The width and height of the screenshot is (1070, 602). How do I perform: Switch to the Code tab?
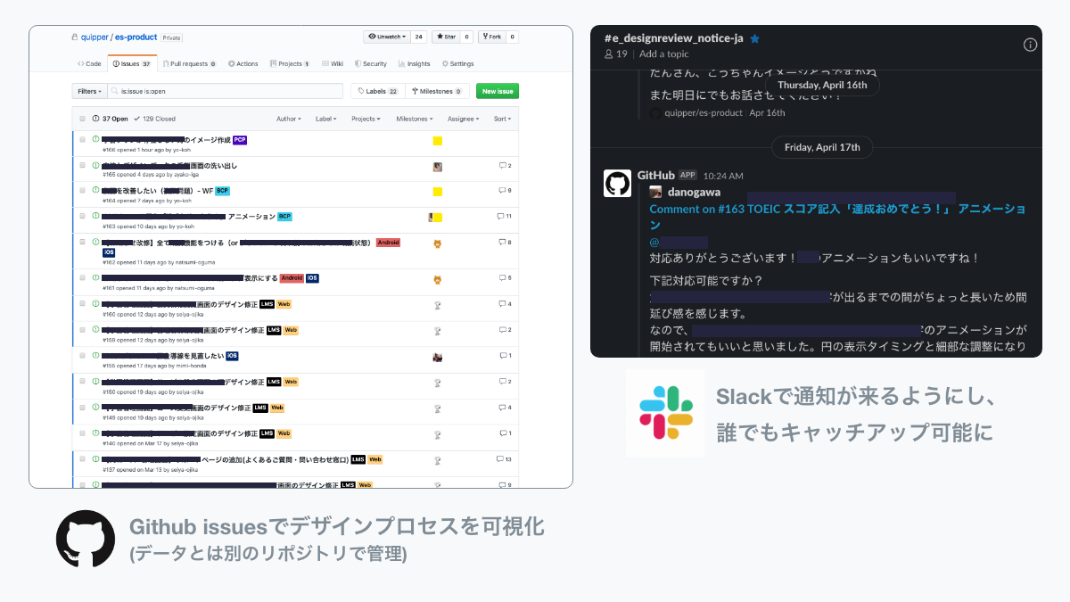pyautogui.click(x=89, y=64)
